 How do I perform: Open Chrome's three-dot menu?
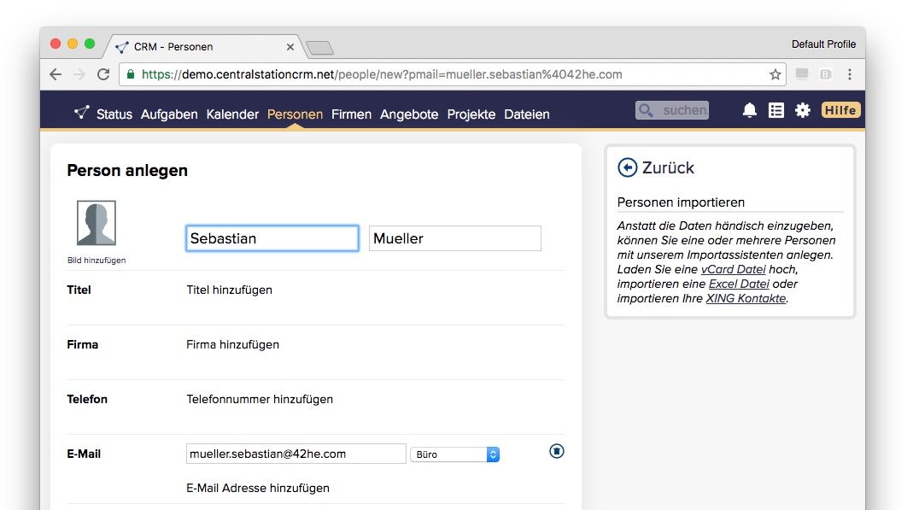(x=849, y=74)
